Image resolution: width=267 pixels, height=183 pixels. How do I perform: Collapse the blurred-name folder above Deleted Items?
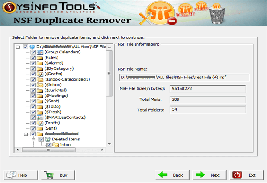(x=26, y=134)
